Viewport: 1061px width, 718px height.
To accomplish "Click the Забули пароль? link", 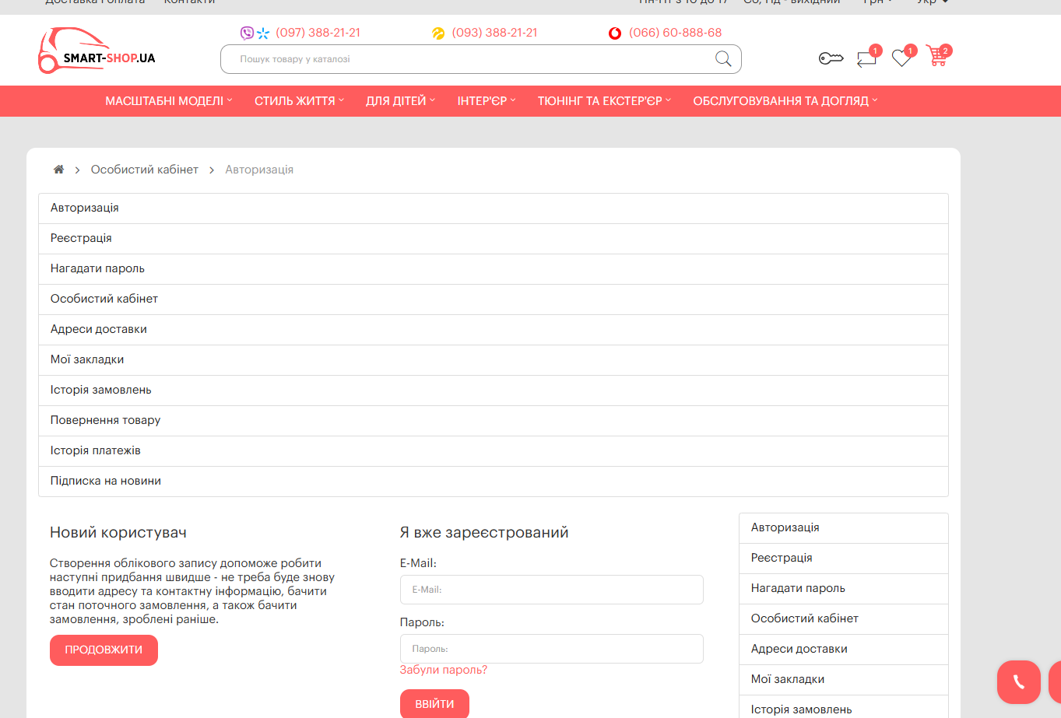I will point(443,670).
